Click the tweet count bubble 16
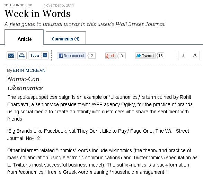This screenshot has height=180, width=203. tap(160, 56)
